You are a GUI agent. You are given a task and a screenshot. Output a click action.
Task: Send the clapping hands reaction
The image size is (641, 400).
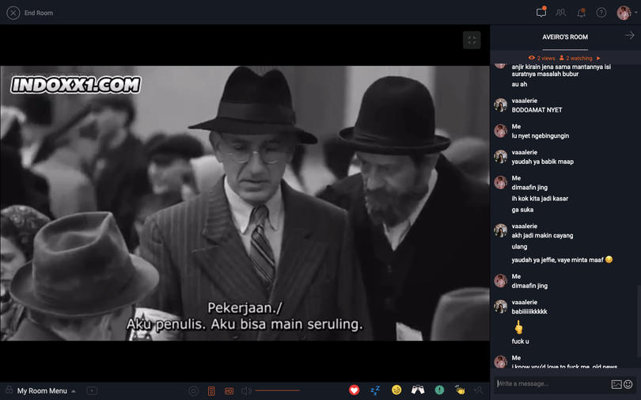point(460,390)
